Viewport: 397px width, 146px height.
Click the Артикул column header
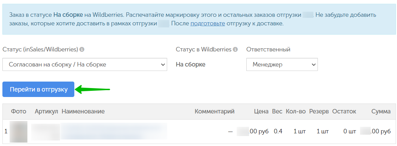point(47,111)
